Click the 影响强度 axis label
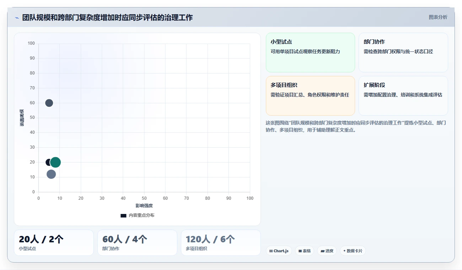Image resolution: width=462 pixels, height=270 pixels. click(144, 206)
